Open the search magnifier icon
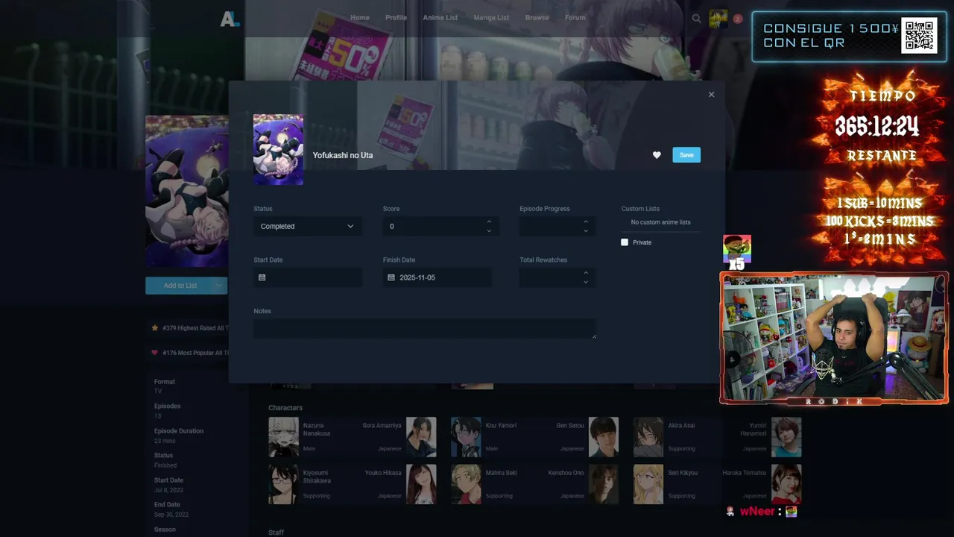Screen dimensions: 954x537 [696, 19]
